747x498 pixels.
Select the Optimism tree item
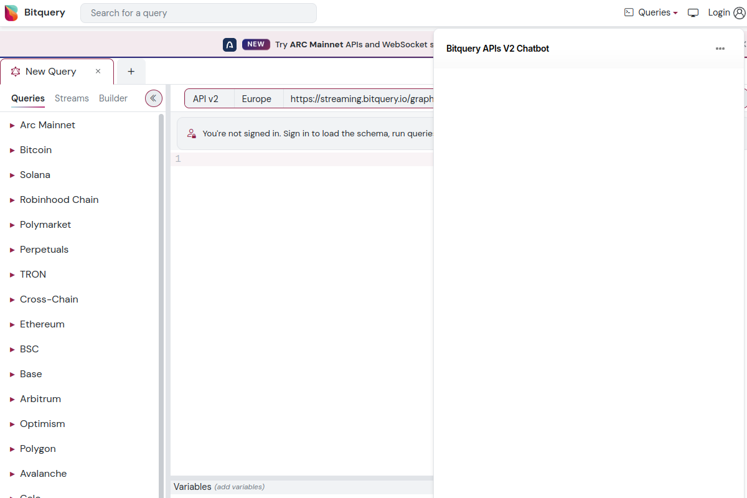(42, 424)
